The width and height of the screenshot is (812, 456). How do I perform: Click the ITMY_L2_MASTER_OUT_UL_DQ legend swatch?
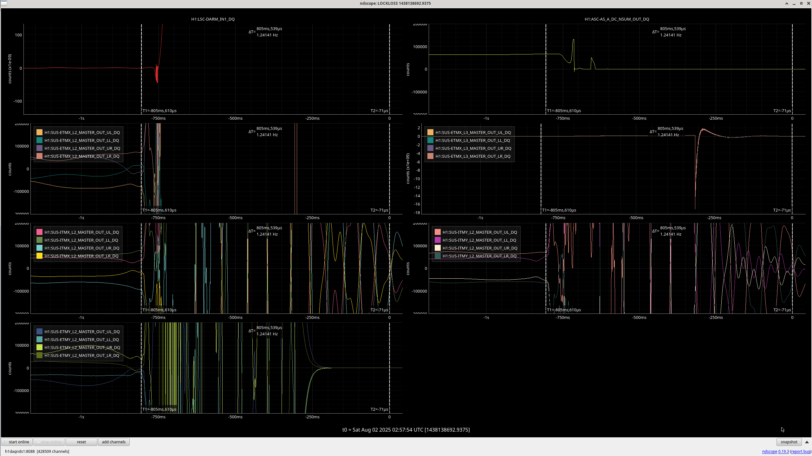pos(438,232)
